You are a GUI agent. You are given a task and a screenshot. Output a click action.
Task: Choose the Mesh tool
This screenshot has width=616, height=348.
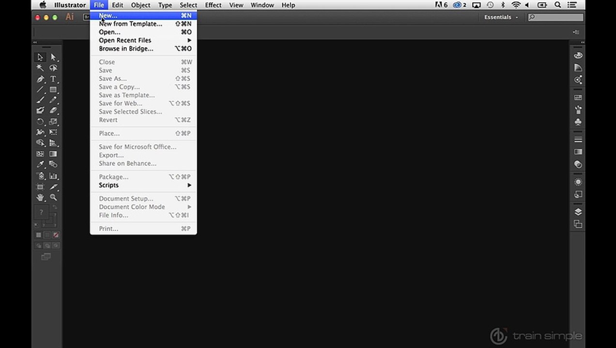pos(40,154)
